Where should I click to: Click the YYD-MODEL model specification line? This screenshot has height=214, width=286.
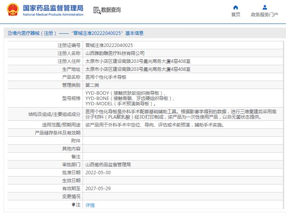click(121, 104)
